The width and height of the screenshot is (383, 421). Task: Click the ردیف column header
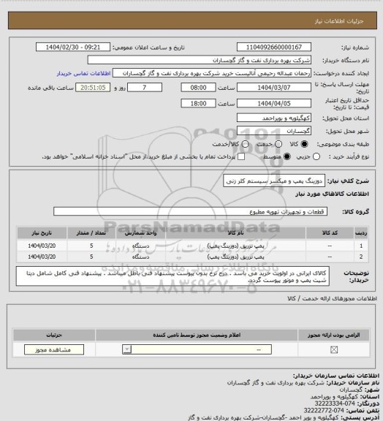pos(361,233)
